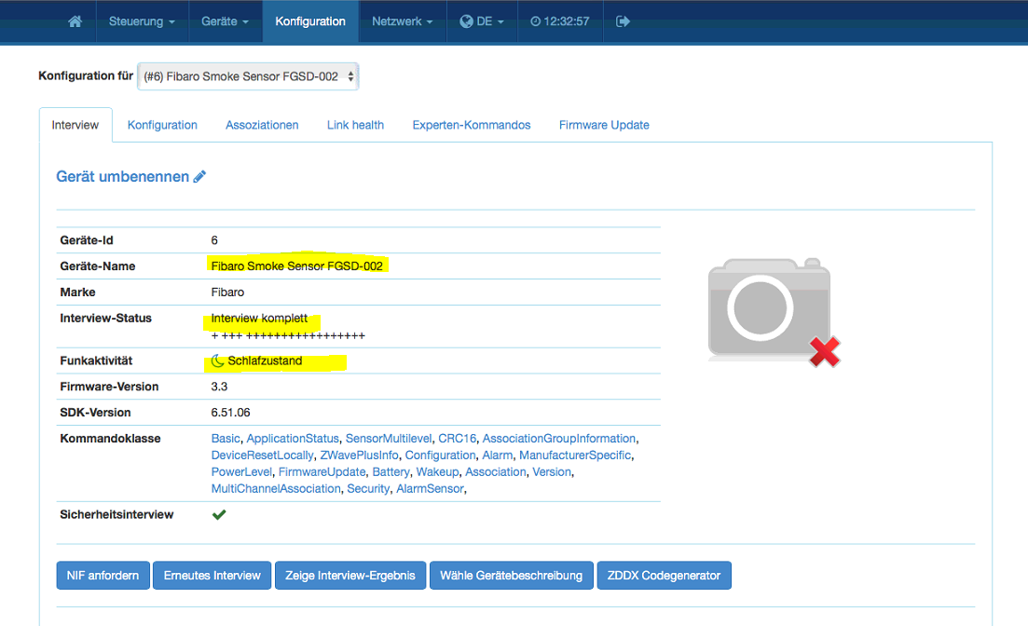Click the SDK-Version value 6.51.06
Screen dimensions: 1028x626
coord(230,413)
